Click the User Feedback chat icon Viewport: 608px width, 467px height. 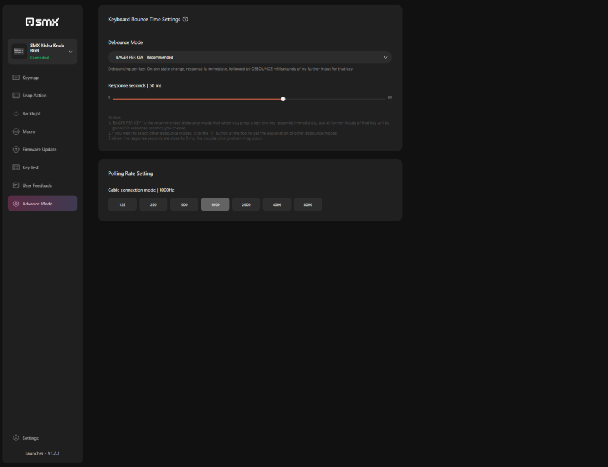pyautogui.click(x=16, y=186)
